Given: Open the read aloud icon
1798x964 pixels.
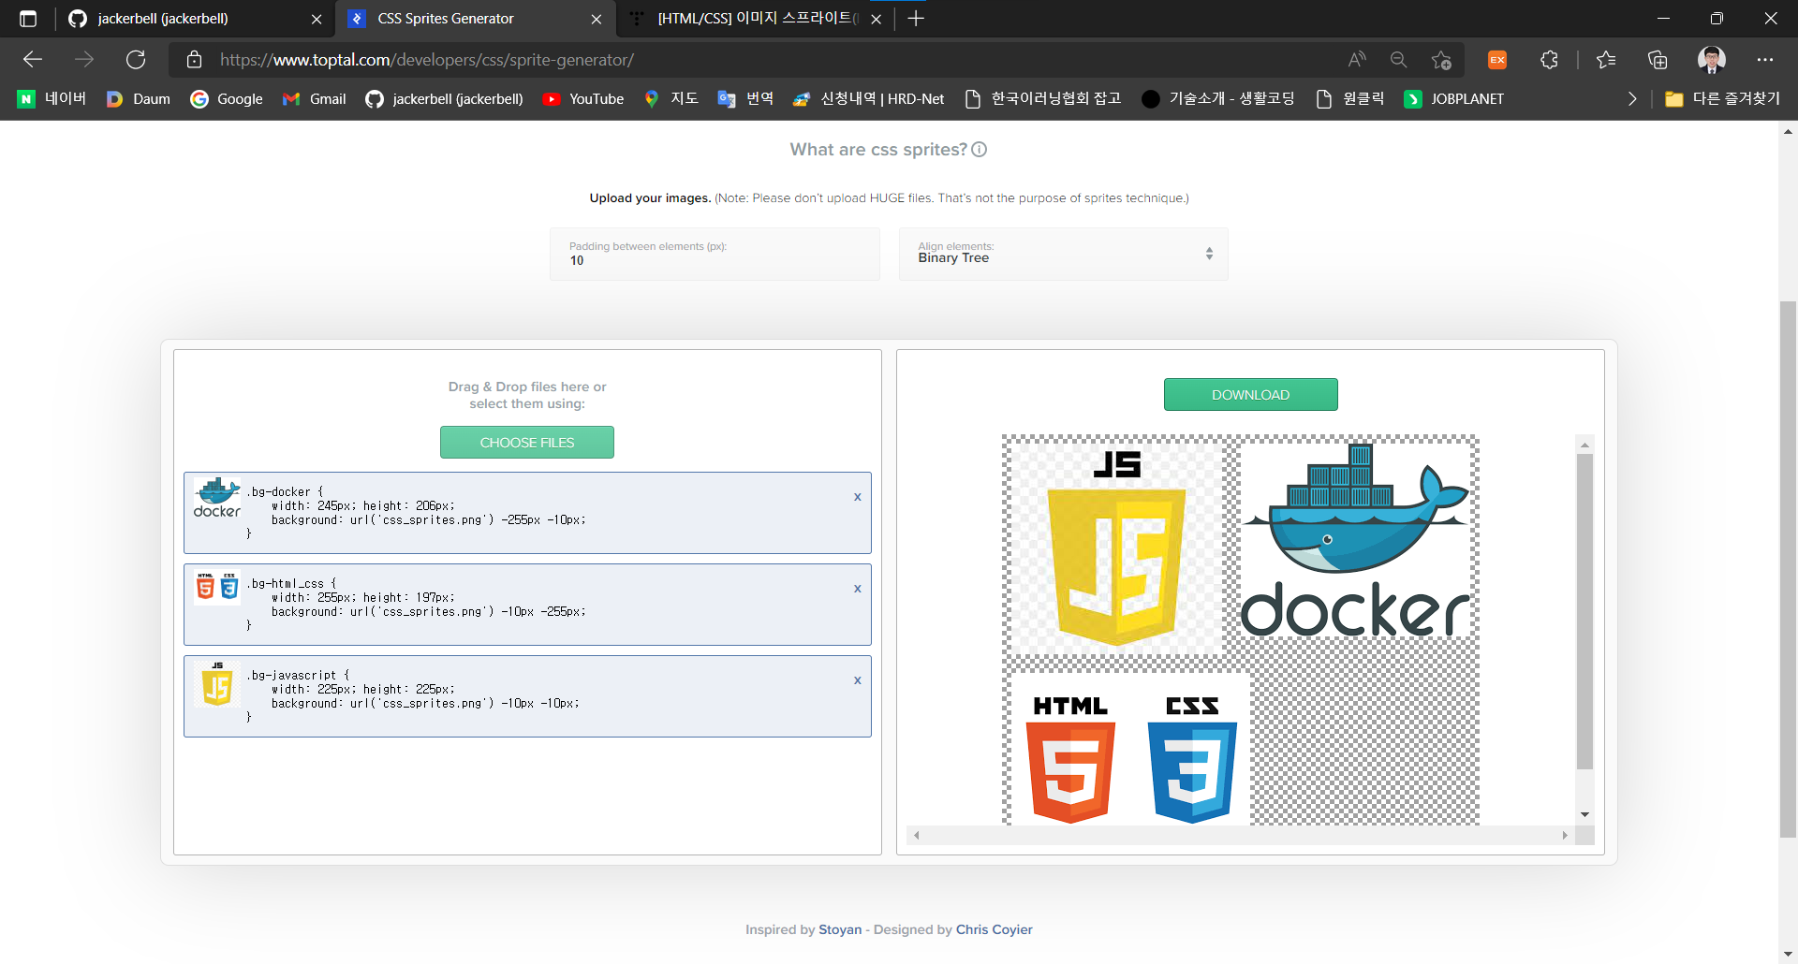Looking at the screenshot, I should coord(1357,60).
